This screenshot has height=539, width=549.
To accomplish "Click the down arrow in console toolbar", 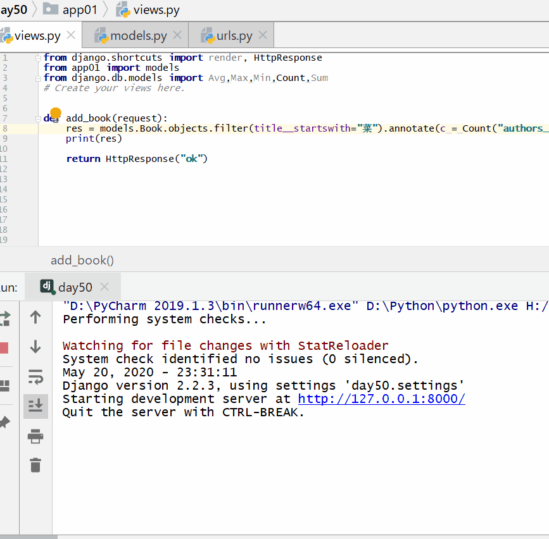I will 35,347.
